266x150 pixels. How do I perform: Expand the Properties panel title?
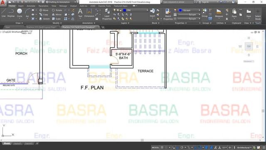tap(181, 23)
